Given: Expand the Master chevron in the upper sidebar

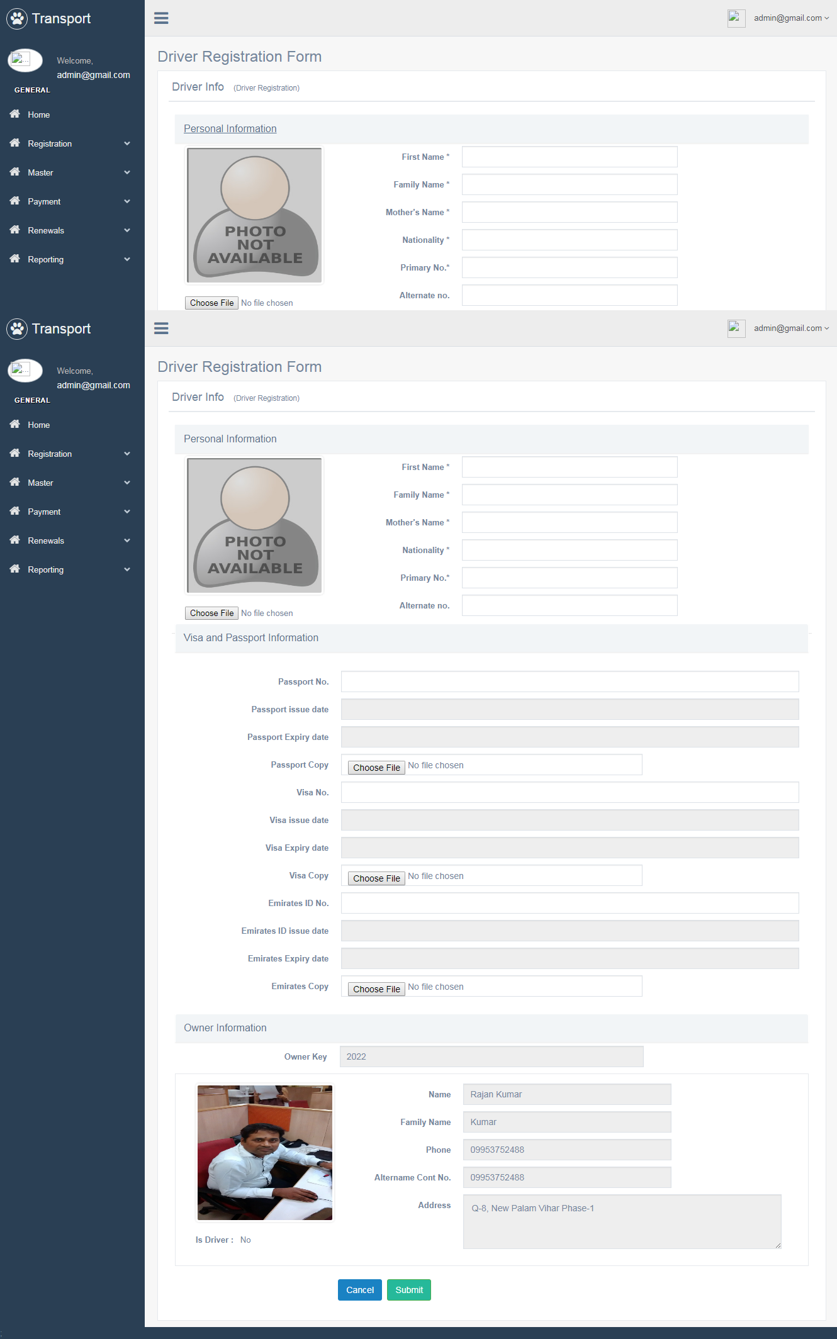Looking at the screenshot, I should point(127,172).
